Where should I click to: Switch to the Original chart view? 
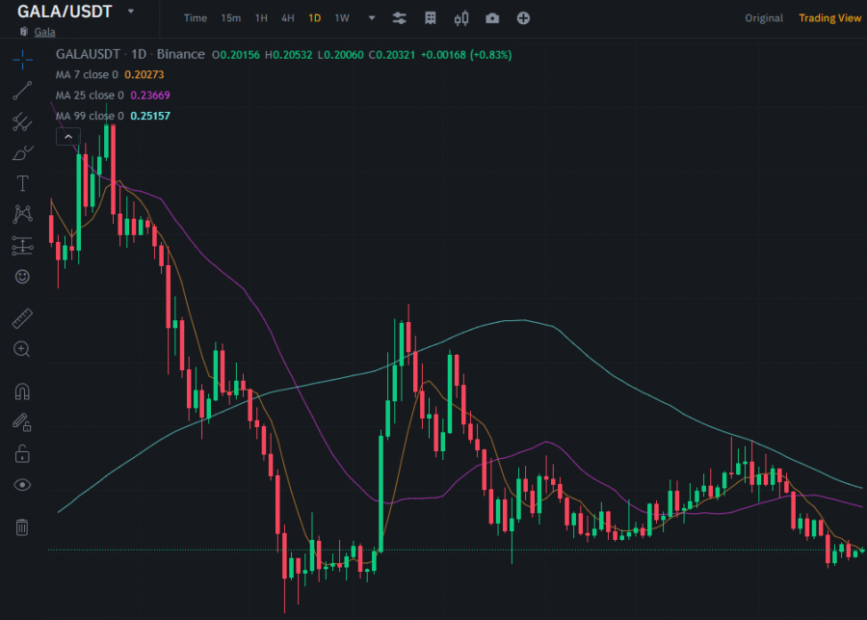764,18
